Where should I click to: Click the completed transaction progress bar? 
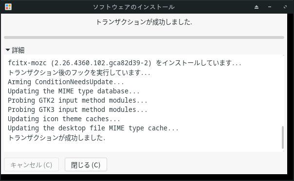(x=144, y=37)
